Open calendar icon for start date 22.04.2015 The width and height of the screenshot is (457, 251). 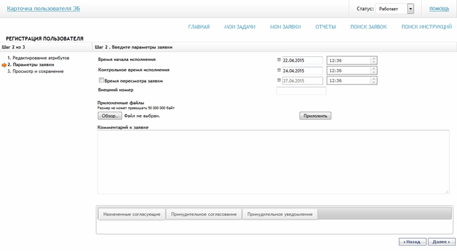[279, 60]
